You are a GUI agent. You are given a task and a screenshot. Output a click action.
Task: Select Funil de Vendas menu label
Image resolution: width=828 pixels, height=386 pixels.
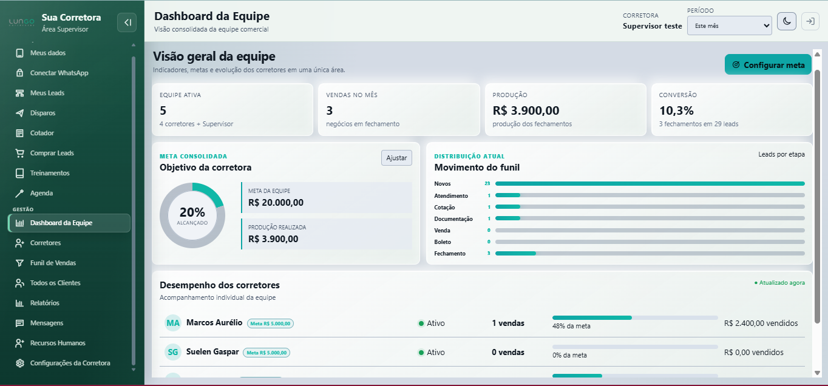click(x=53, y=263)
